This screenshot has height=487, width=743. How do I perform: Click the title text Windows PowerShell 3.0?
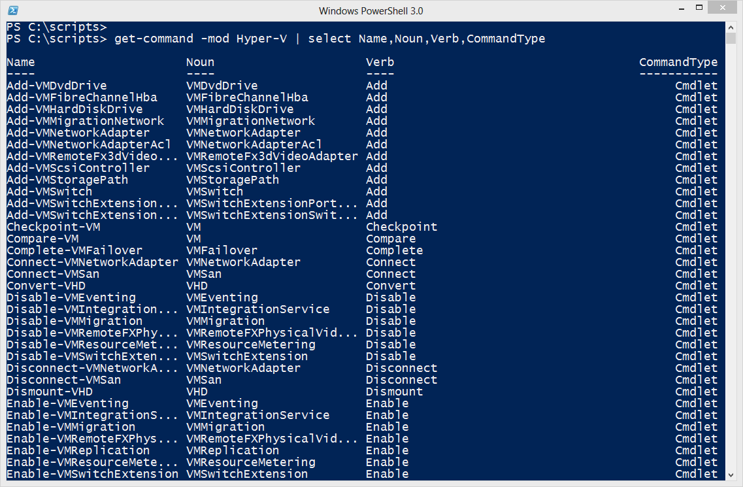(371, 10)
